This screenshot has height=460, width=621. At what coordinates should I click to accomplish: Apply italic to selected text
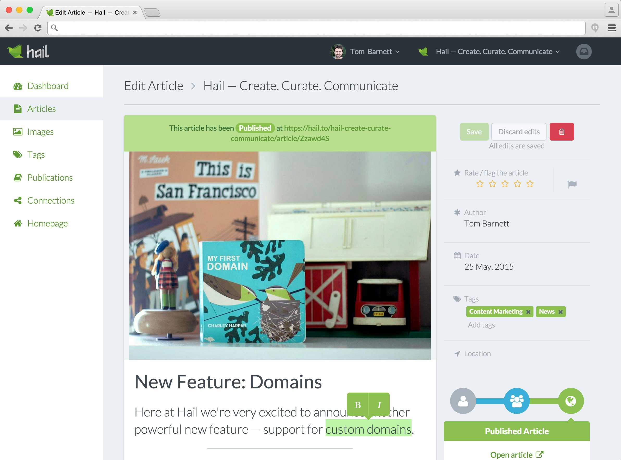(379, 405)
